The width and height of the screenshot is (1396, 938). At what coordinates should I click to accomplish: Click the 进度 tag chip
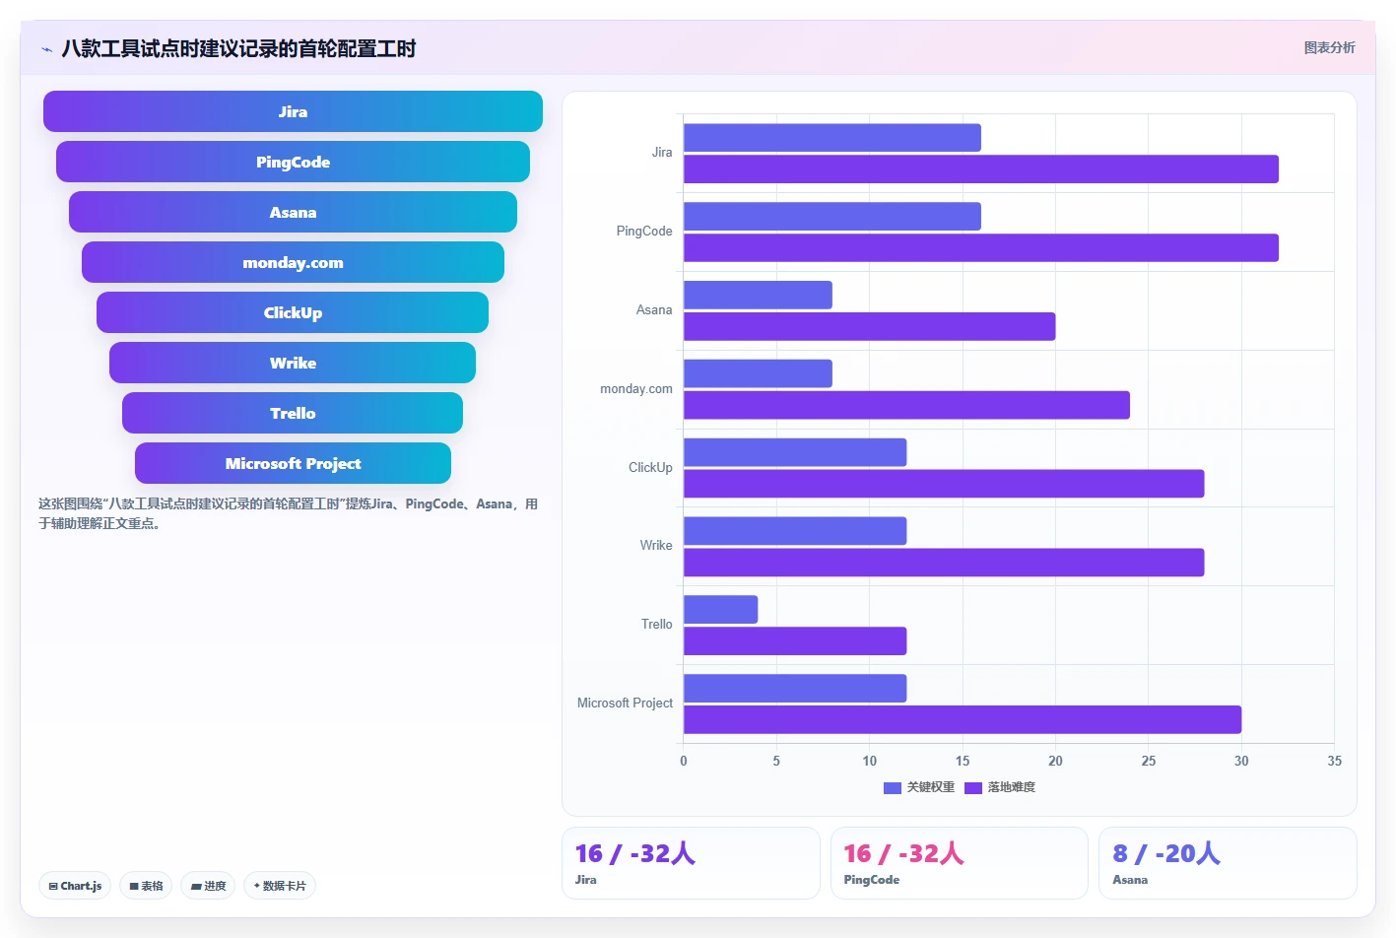208,886
